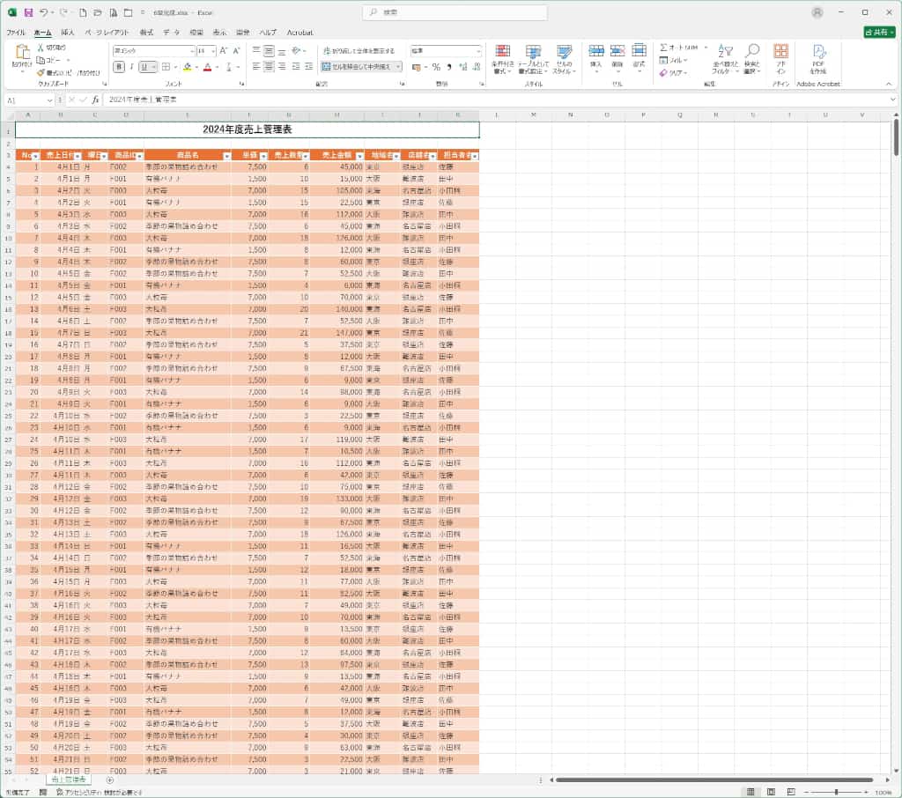
Task: Toggle Italic formatting
Action: pyautogui.click(x=132, y=67)
